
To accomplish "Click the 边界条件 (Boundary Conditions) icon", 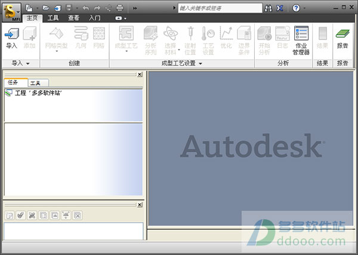I will (244, 41).
